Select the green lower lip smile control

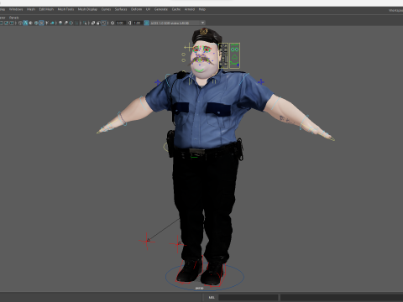click(x=200, y=70)
